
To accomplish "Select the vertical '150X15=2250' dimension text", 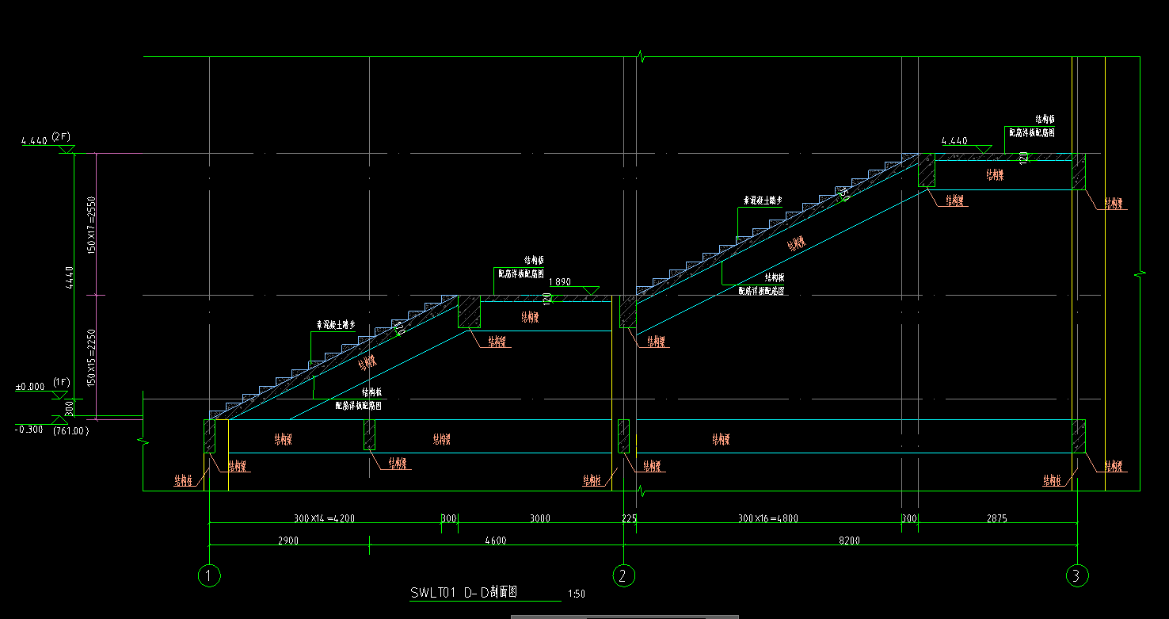I will pyautogui.click(x=91, y=357).
